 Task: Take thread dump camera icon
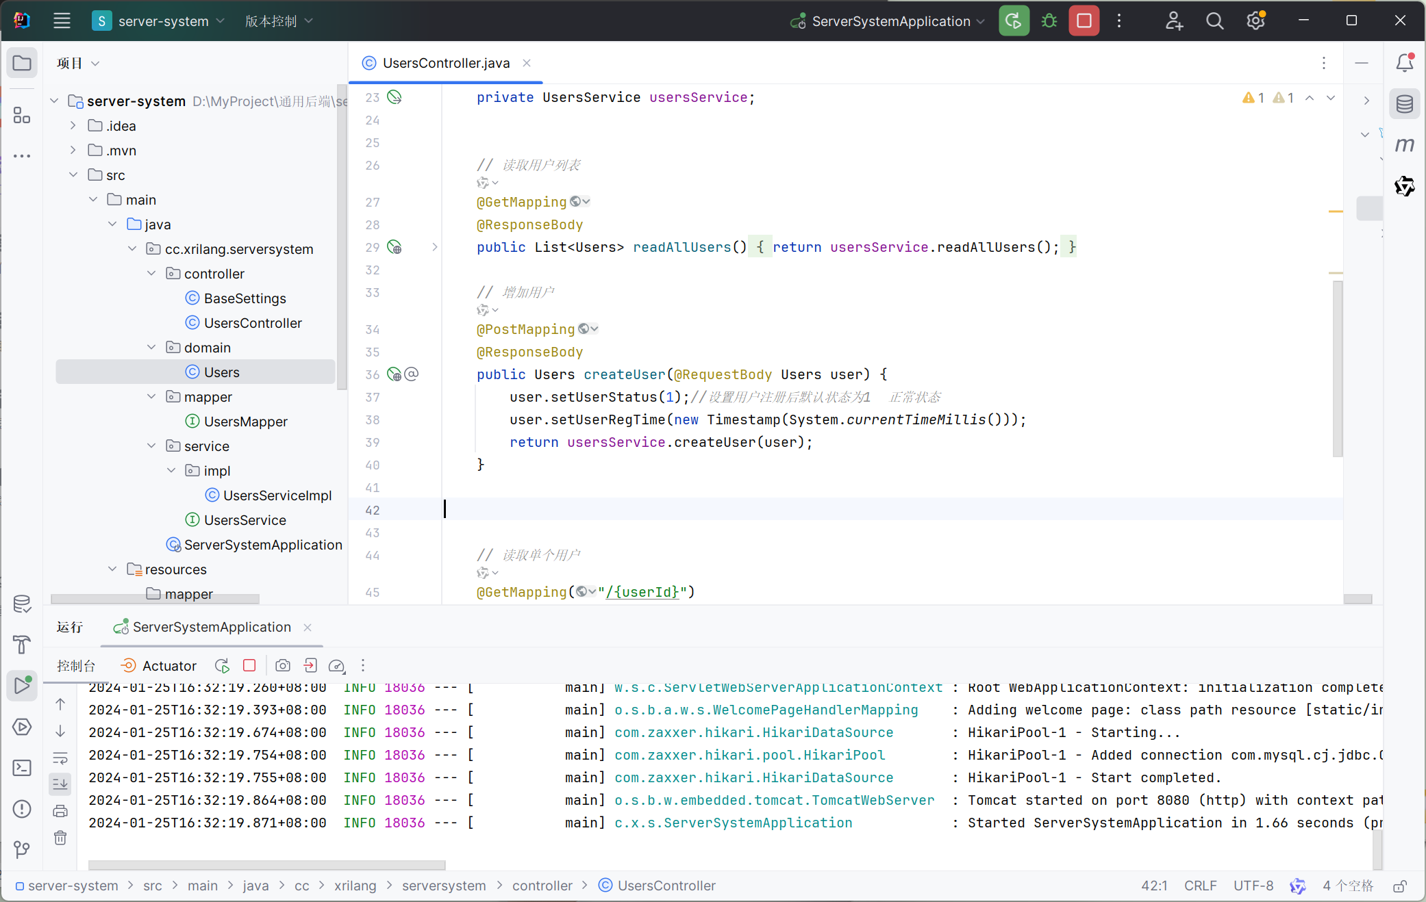[x=283, y=665]
